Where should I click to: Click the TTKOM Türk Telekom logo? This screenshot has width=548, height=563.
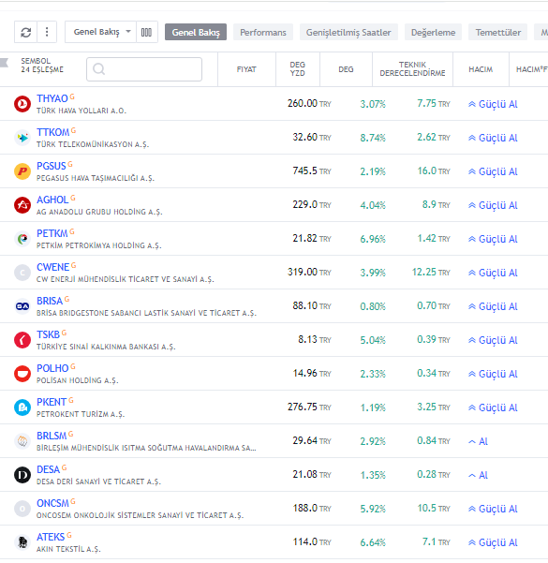tap(22, 138)
